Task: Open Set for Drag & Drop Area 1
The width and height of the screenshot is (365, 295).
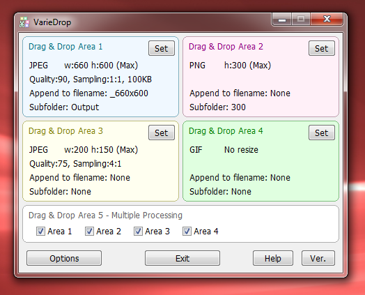Action: (x=162, y=48)
